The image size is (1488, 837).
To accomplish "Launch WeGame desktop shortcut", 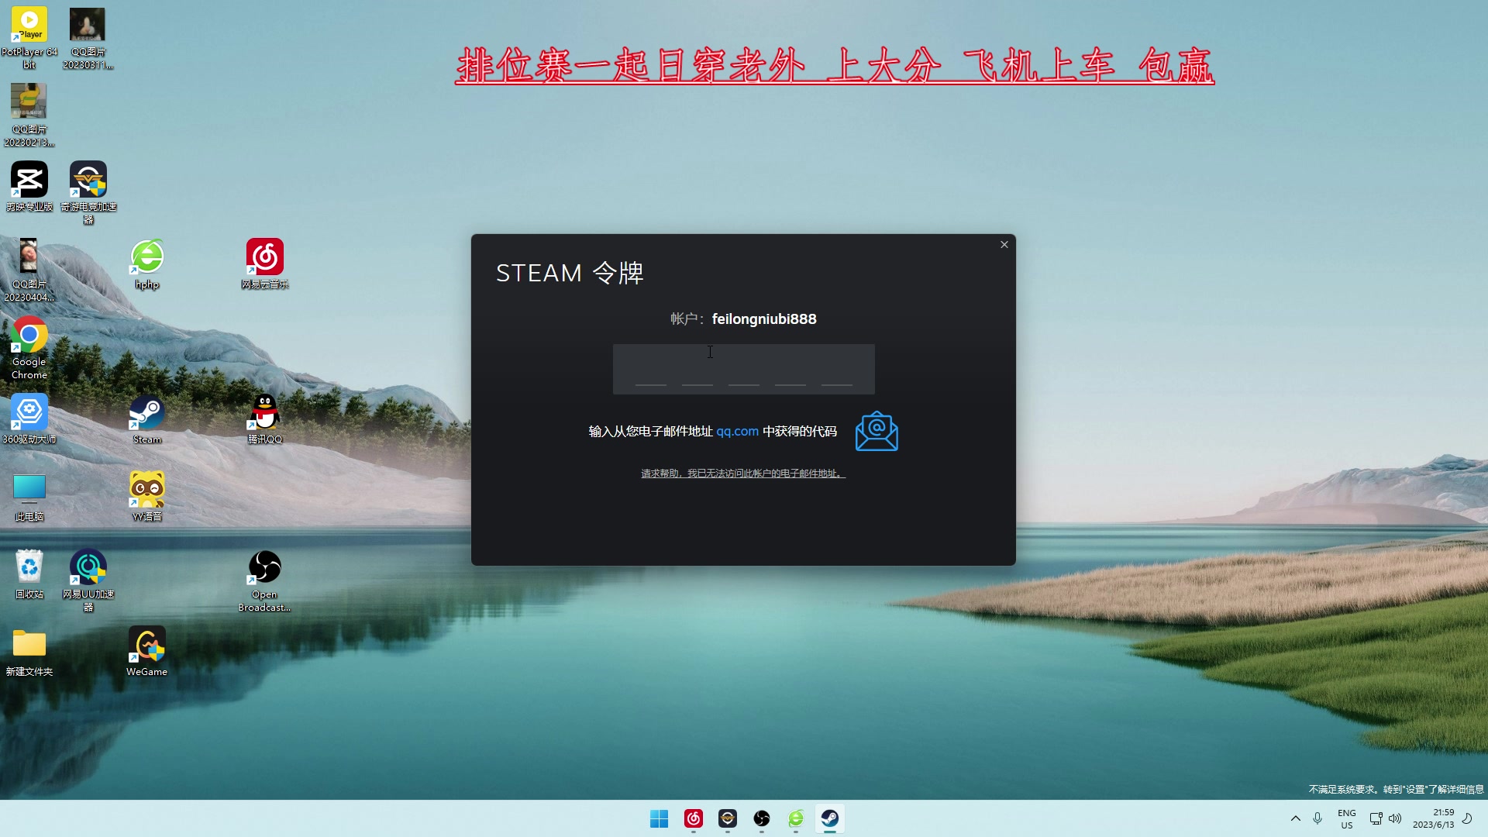I will [147, 651].
